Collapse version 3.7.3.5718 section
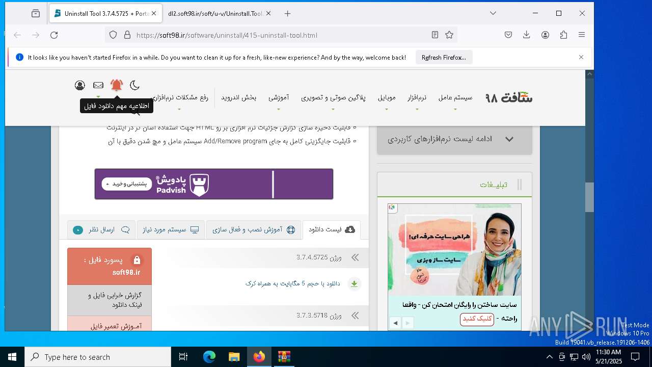 (x=355, y=316)
